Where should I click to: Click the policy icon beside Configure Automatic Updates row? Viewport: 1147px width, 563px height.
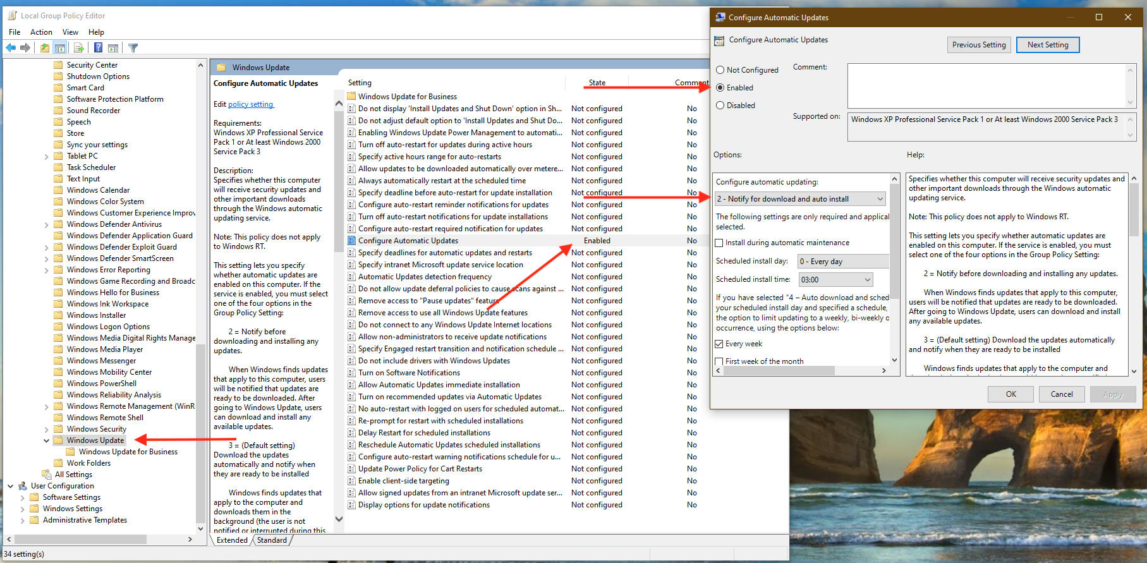coord(352,241)
